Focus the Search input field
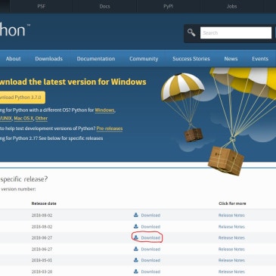Screen dimensions: 276x276 pos(236,33)
